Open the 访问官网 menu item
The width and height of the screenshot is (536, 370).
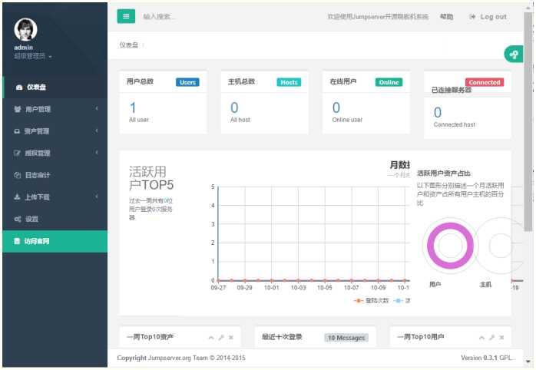click(x=55, y=241)
